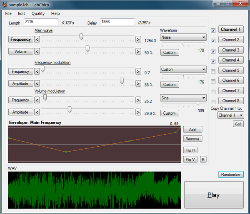The image size is (250, 214).
Task: Uncheck the Channel 3 checkbox
Action: click(213, 51)
